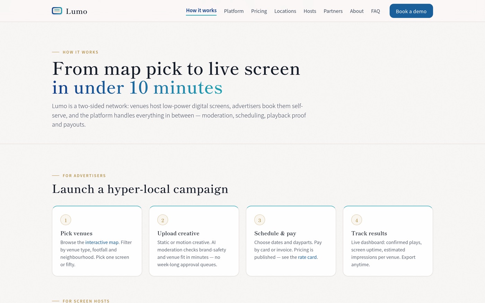Image resolution: width=485 pixels, height=303 pixels.
Task: Go to the FAQ page
Action: point(376,11)
